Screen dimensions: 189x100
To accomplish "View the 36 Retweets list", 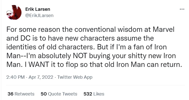I will pos(21,94).
